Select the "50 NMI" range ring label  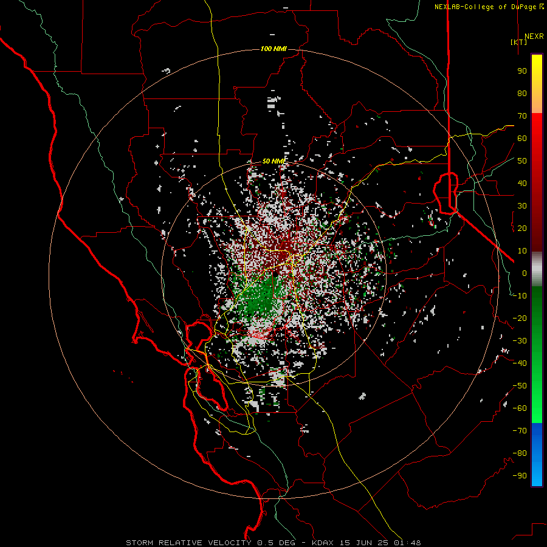pyautogui.click(x=273, y=161)
